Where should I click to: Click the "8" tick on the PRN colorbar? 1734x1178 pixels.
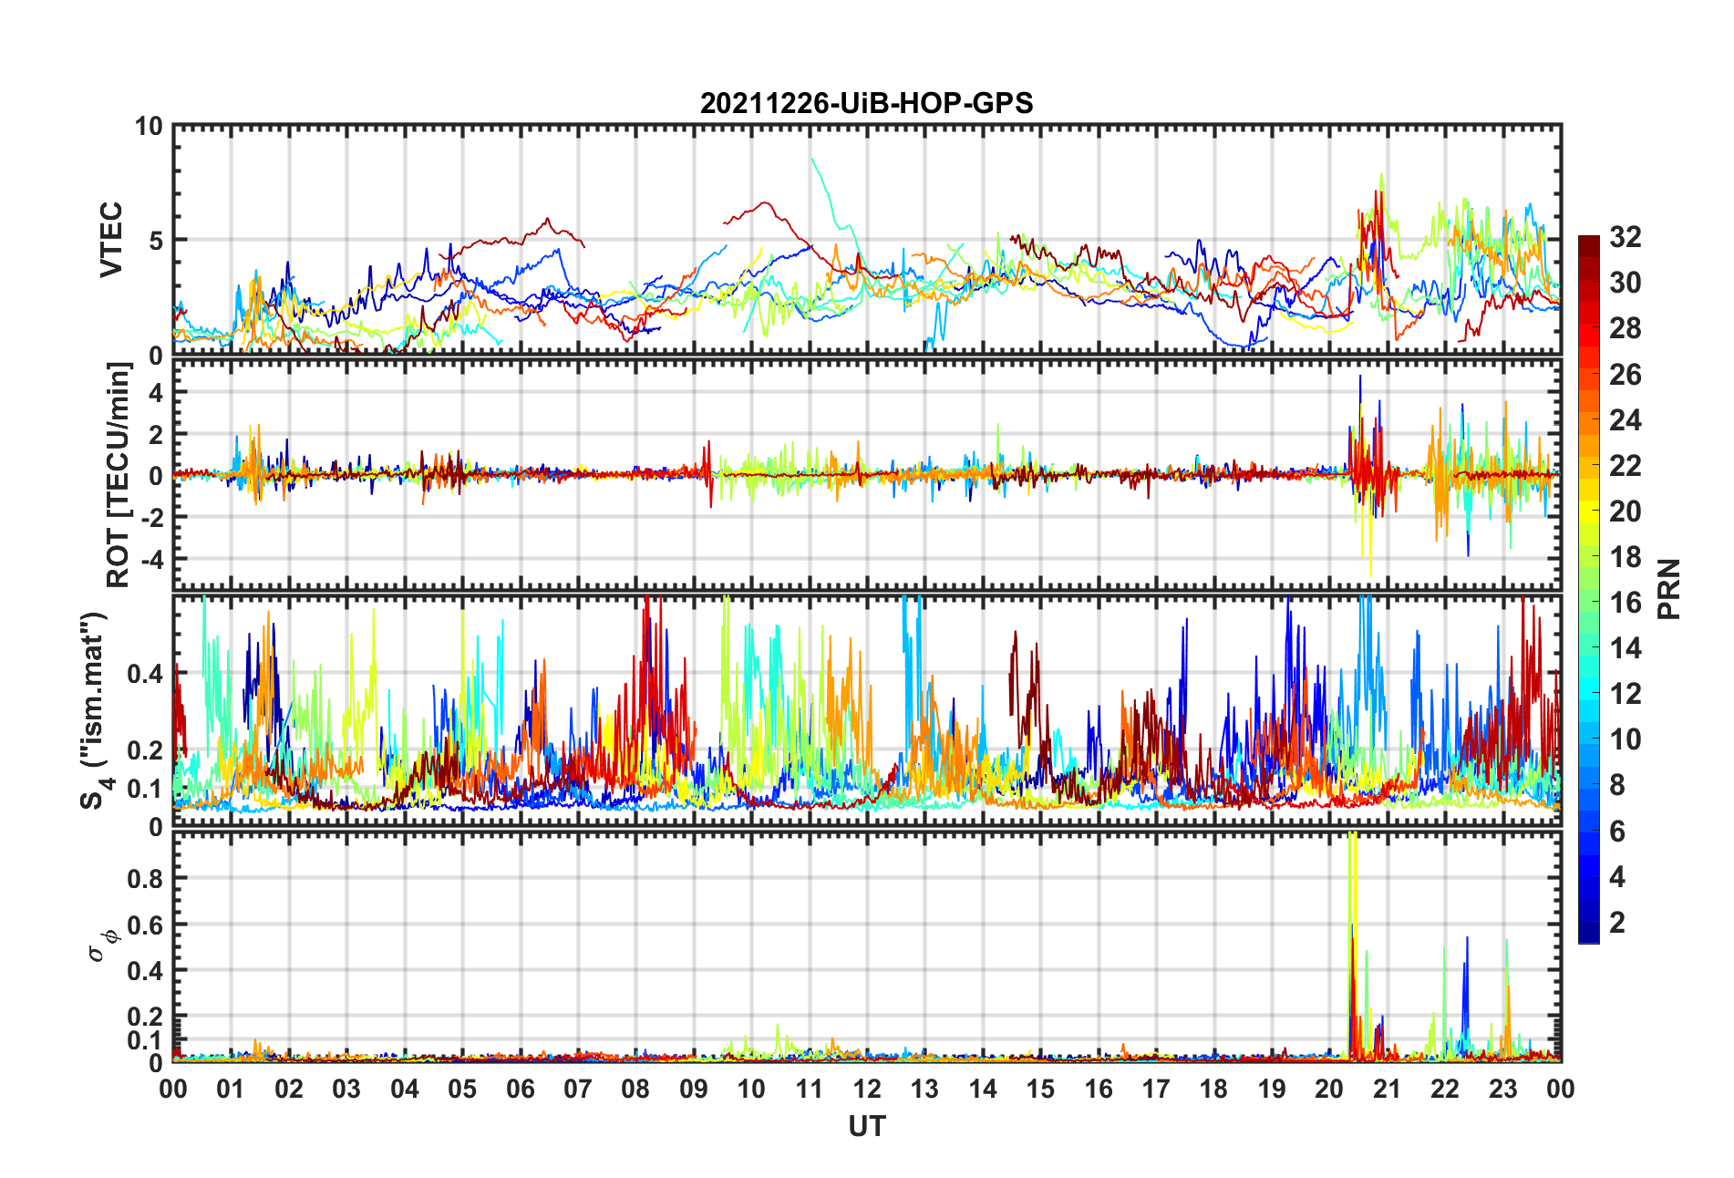pos(1617,785)
